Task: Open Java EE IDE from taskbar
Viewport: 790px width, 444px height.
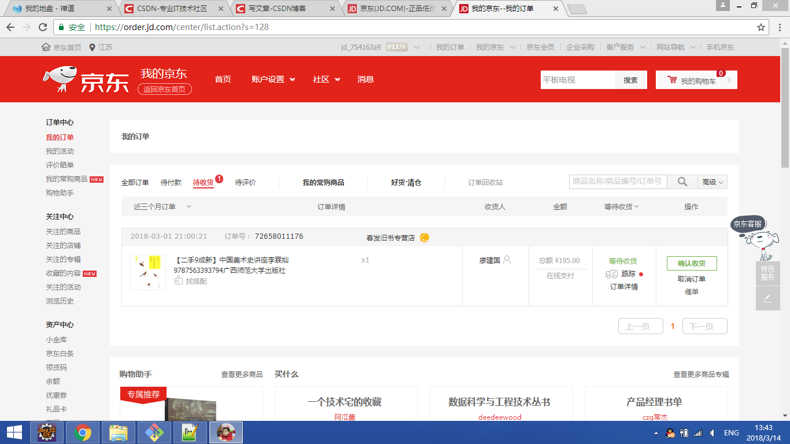Action: click(x=47, y=432)
